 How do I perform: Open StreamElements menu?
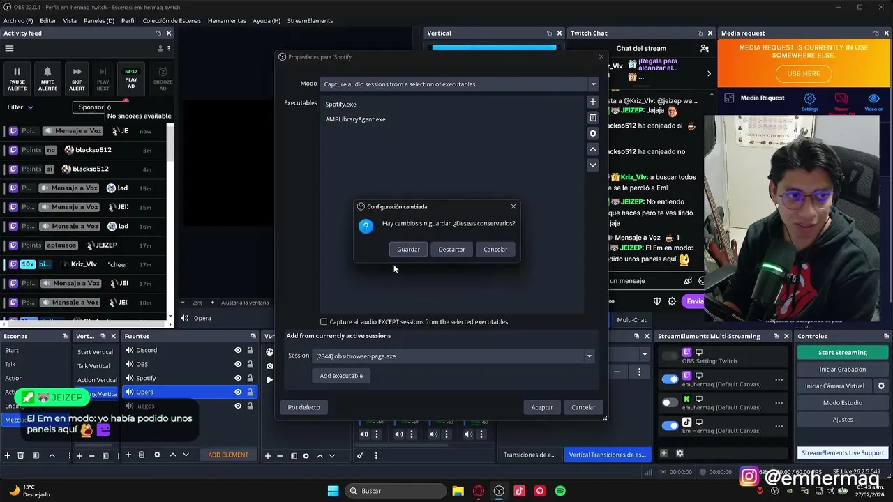click(x=310, y=20)
